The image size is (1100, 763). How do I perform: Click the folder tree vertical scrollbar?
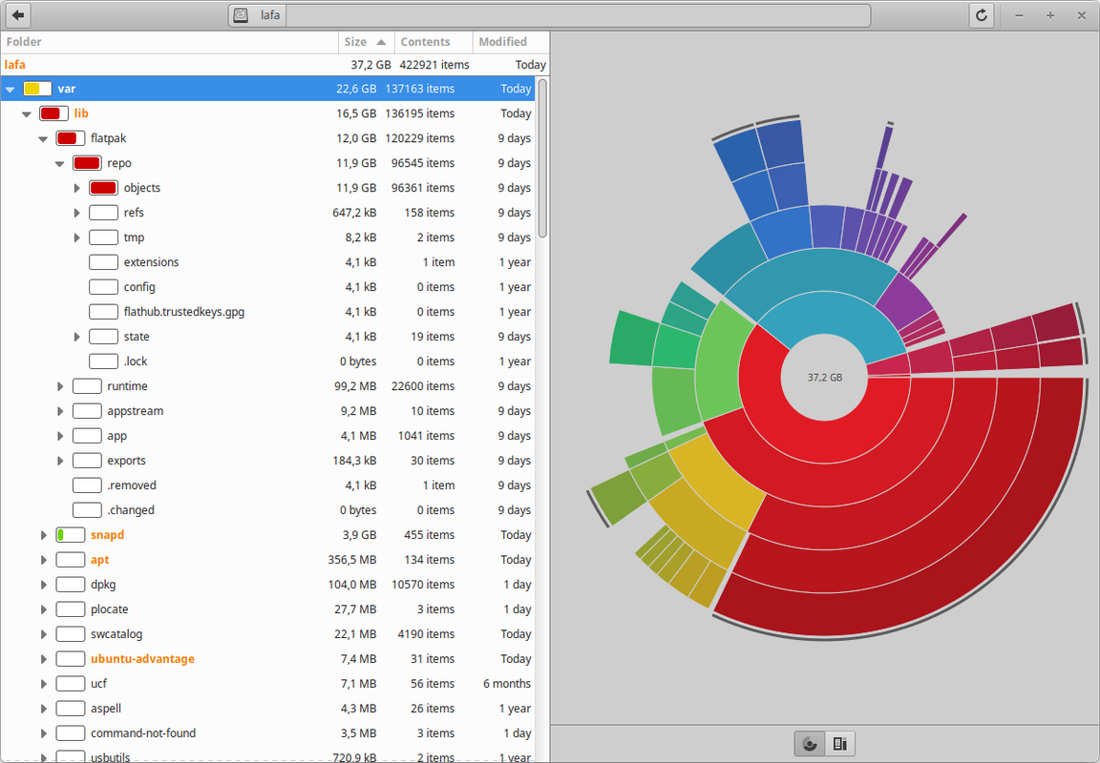[542, 157]
